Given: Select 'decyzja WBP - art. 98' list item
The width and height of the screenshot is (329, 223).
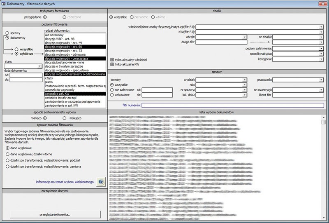Looking at the screenshot, I should 75,39.
